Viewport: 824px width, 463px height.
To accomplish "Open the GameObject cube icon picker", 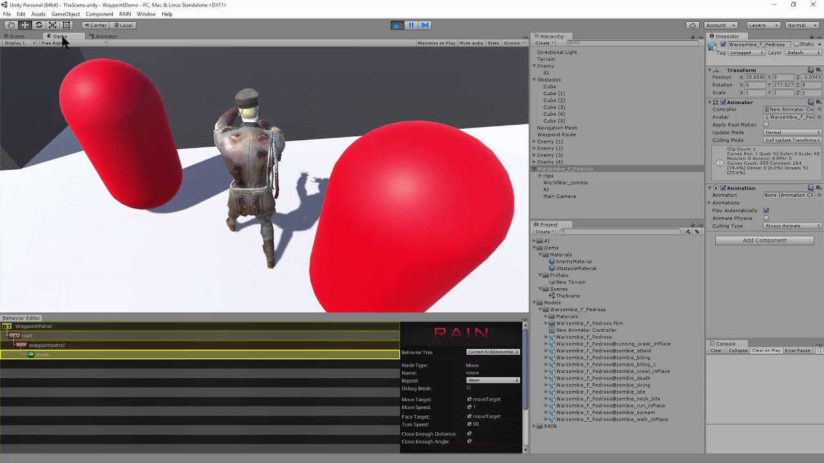I will pyautogui.click(x=713, y=46).
